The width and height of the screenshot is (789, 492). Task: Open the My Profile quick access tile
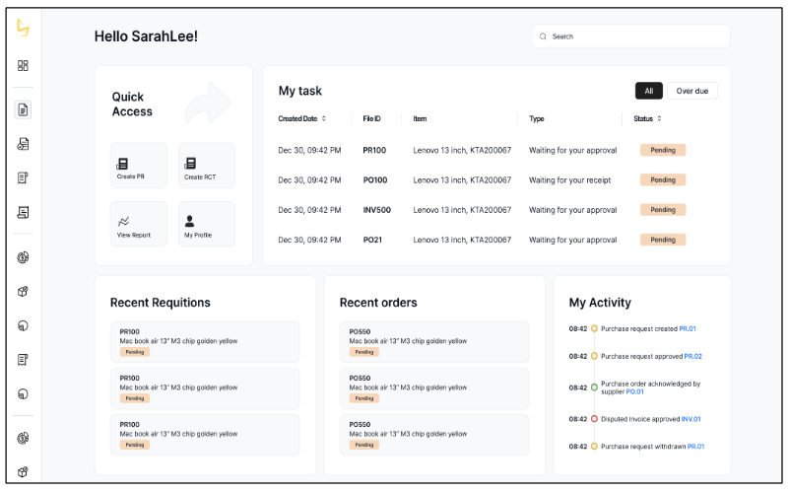coord(207,224)
